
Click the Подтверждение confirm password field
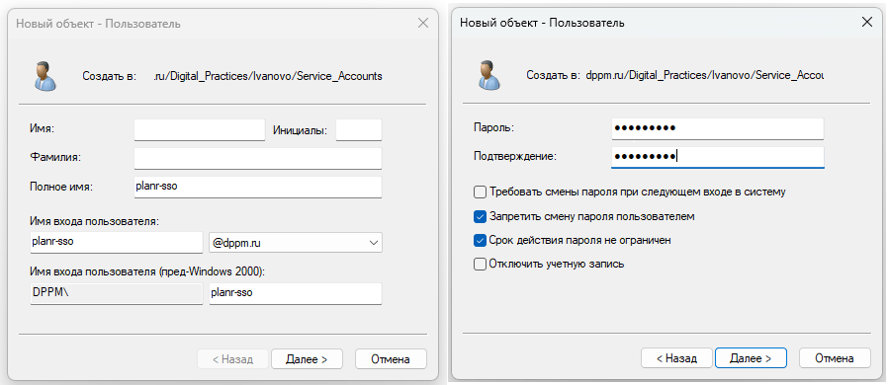pos(718,157)
